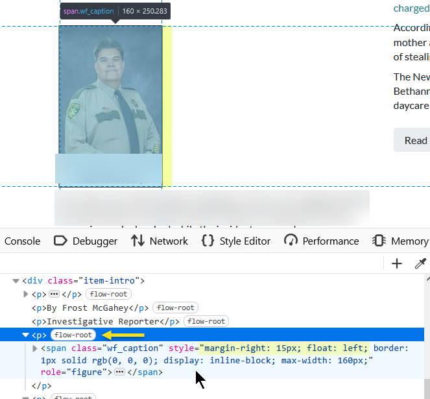Viewport: 430px width, 399px height.
Task: Toggle flow-root badge next to Investigative Reporter paragraph
Action: (208, 321)
